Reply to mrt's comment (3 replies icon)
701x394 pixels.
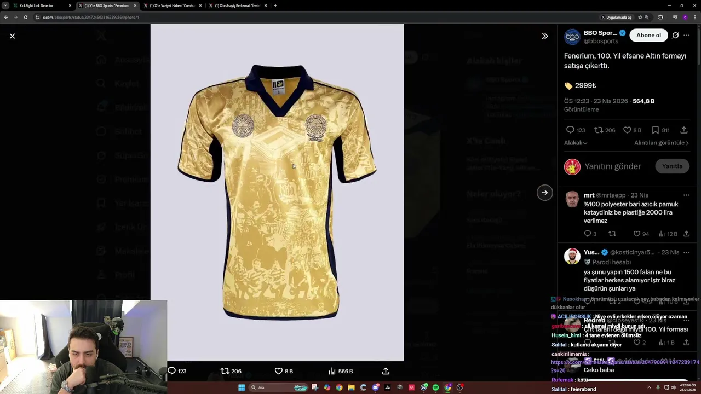coord(587,234)
